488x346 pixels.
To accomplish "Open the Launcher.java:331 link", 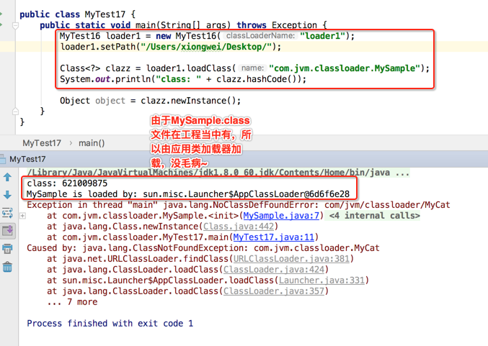I will tap(321, 281).
